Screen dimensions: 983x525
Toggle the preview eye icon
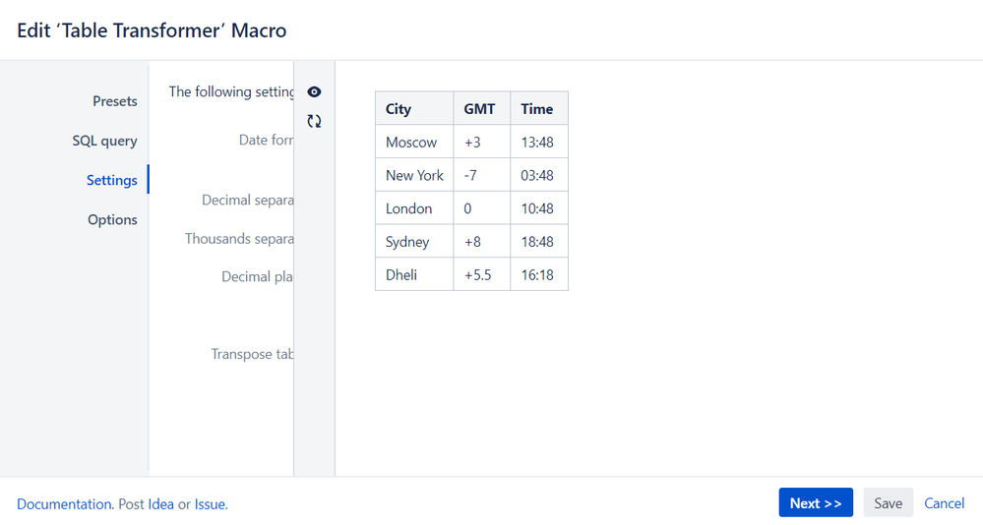click(x=314, y=91)
